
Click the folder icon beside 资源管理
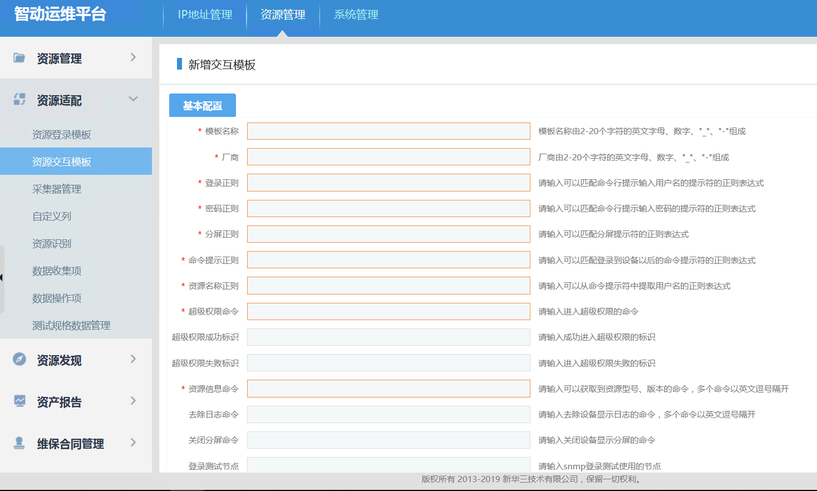(19, 58)
